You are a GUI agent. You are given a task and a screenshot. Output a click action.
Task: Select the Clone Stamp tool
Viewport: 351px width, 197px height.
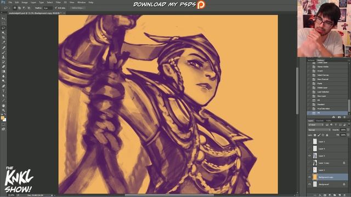coord(3,57)
